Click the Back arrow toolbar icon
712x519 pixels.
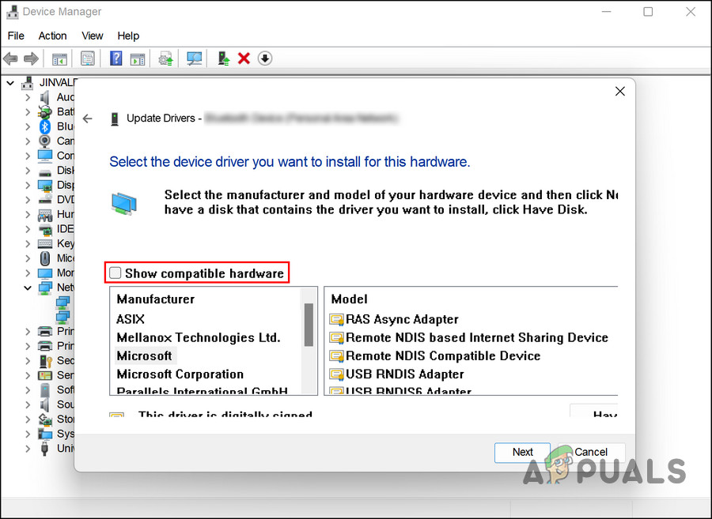[x=10, y=58]
